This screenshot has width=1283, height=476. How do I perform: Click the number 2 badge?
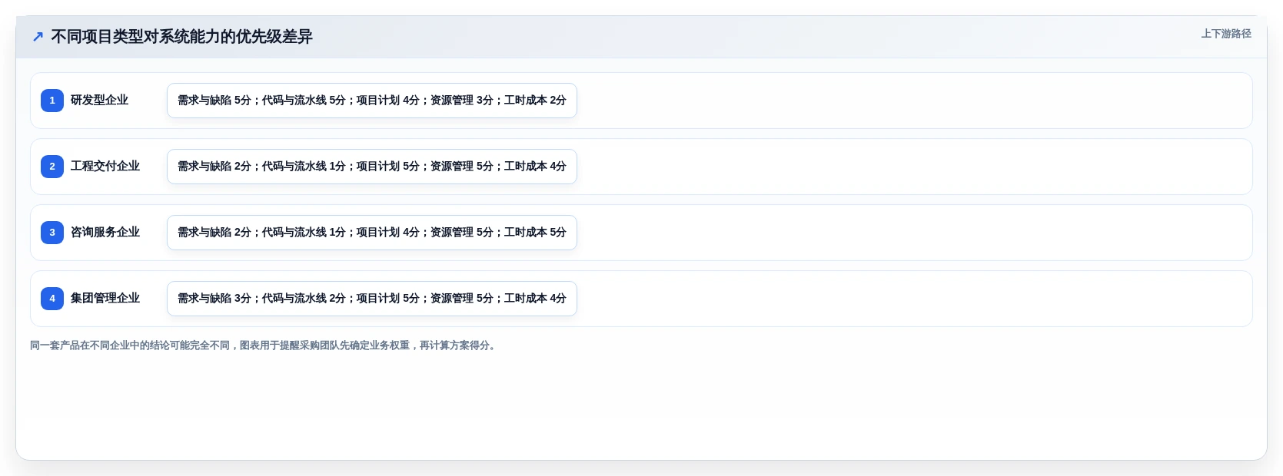(52, 167)
